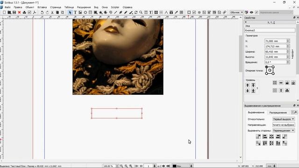Switch to the Выравнивание tab
The height and width of the screenshot is (168, 299).
point(256,112)
